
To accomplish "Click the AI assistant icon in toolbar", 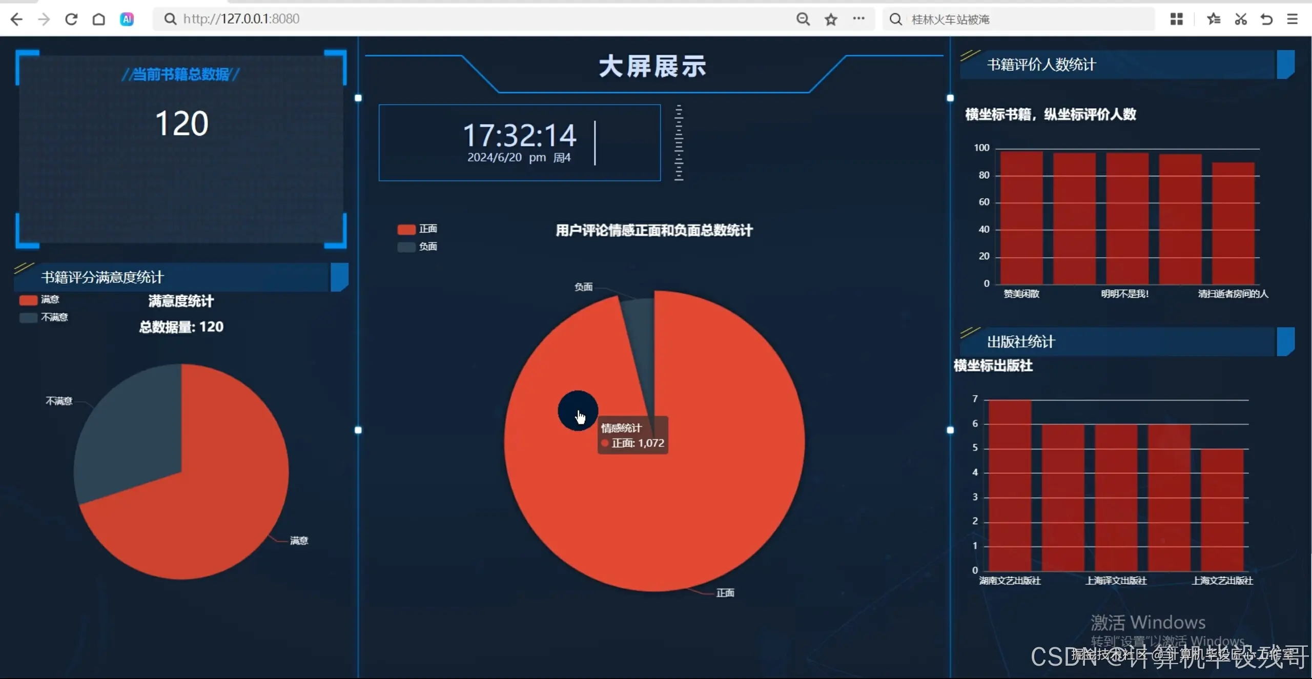I will click(x=127, y=19).
